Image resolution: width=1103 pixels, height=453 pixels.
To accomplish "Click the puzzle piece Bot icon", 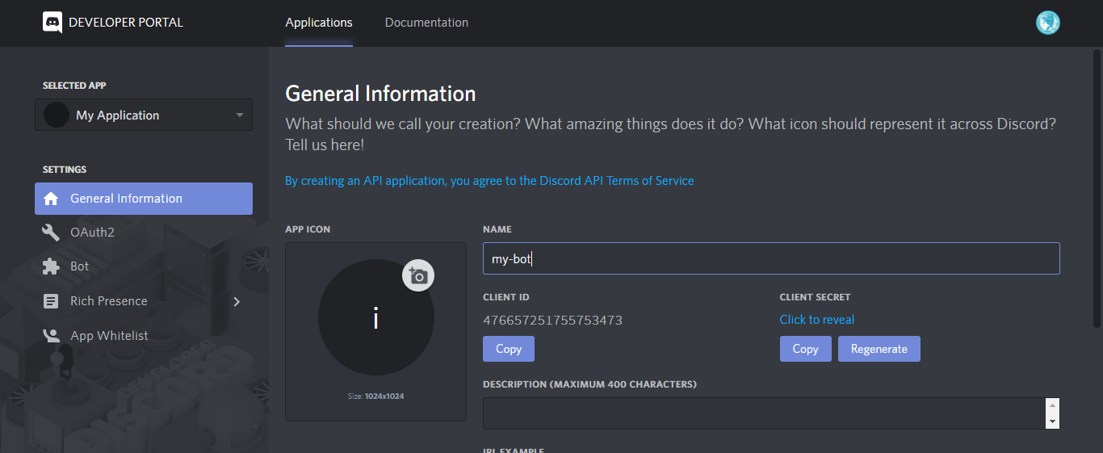I will click(51, 266).
